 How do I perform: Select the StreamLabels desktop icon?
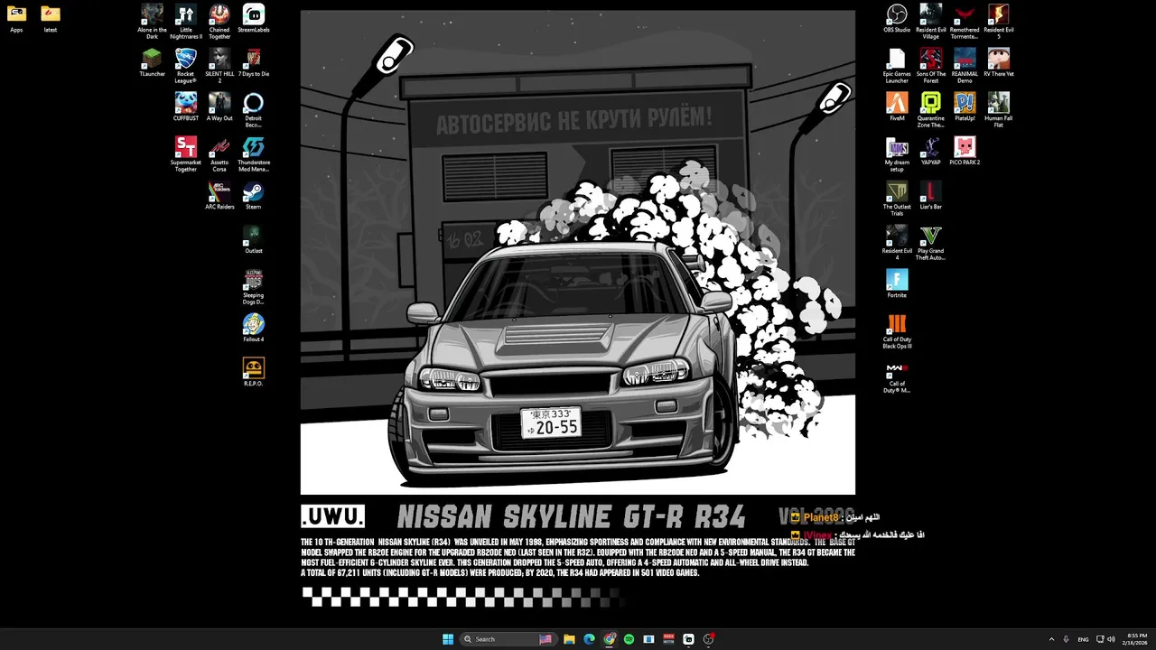[254, 19]
